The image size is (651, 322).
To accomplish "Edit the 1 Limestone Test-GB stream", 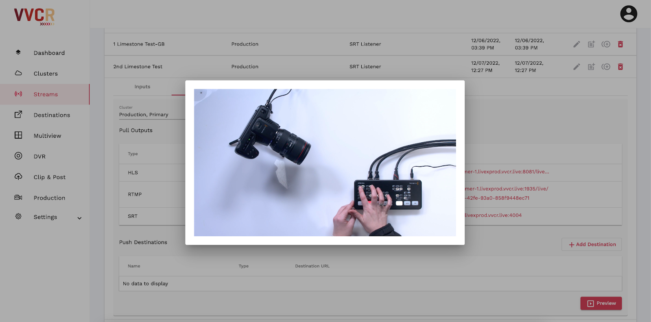I will [x=577, y=44].
